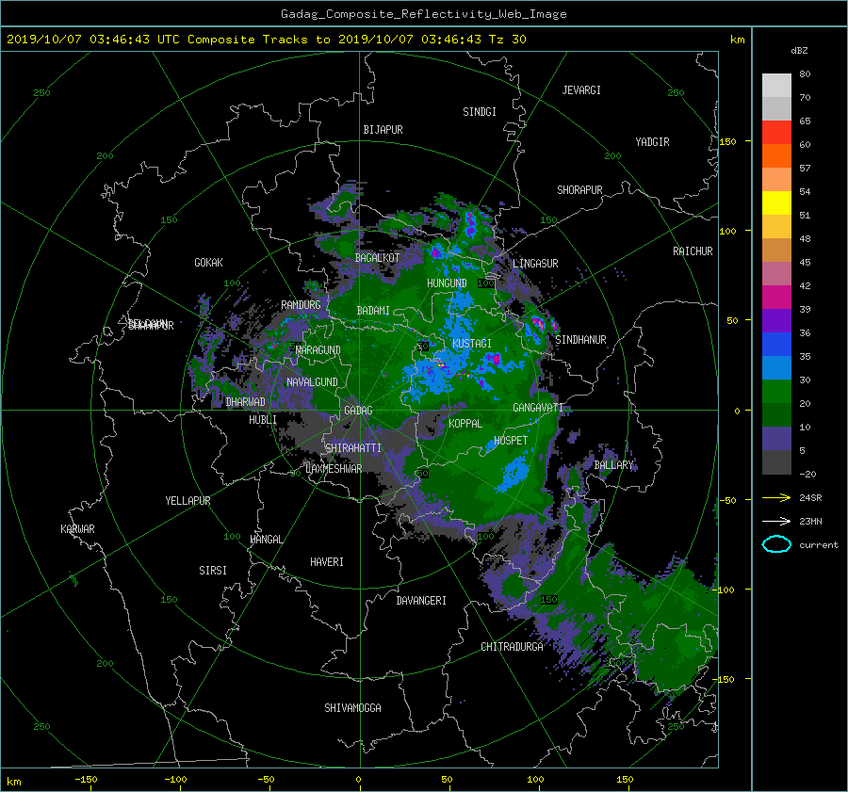Screen dimensions: 848x792
Task: Select the dark gray 5 dBZ swatch
Action: (x=776, y=461)
